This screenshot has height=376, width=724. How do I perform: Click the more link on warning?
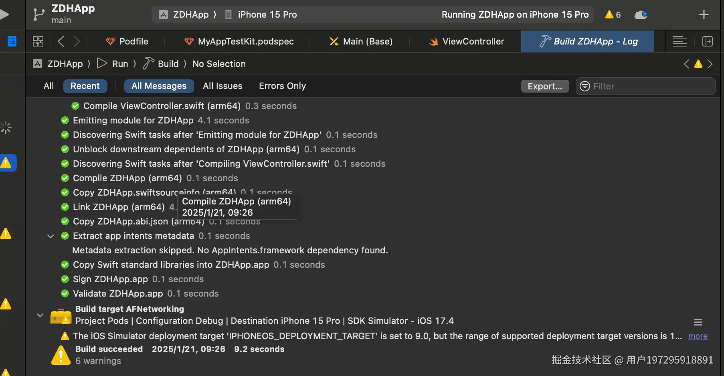click(x=698, y=336)
